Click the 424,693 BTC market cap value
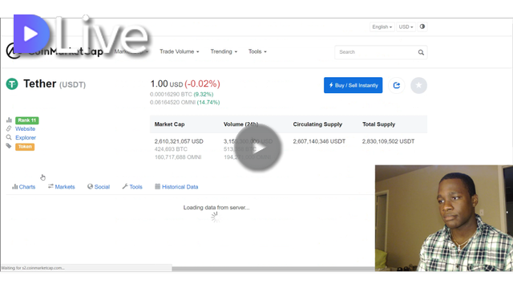This screenshot has width=513, height=289. (171, 149)
